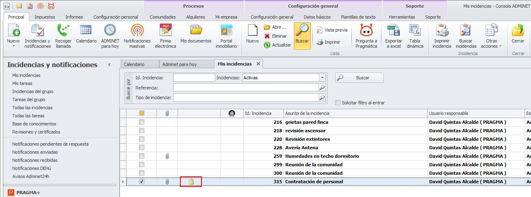The width and height of the screenshot is (531, 197).
Task: Open Todas las incidencias link
Action: click(x=32, y=108)
